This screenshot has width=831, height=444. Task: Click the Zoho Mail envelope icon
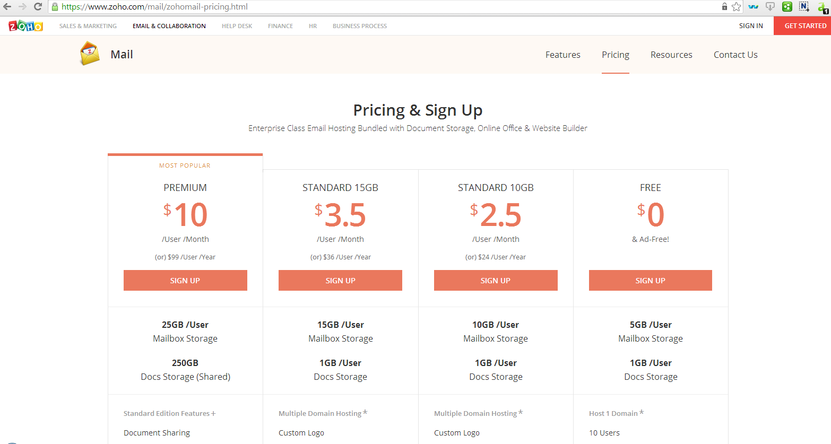pos(90,54)
